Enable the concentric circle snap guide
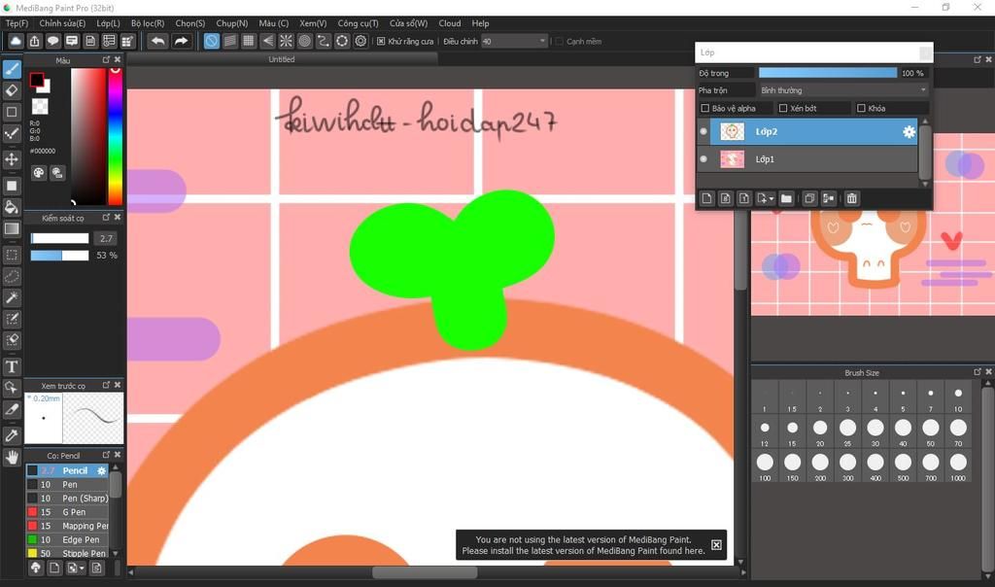 point(304,41)
